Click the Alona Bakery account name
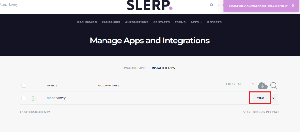300x132 pixels. point(9,5)
